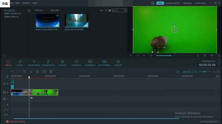Open MORE EFFECTS store
This screenshot has height=124, width=222.
[x=173, y=3]
